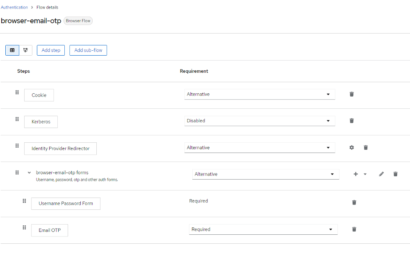Image resolution: width=410 pixels, height=254 pixels.
Task: Delete the Cookie step
Action: pos(351,94)
